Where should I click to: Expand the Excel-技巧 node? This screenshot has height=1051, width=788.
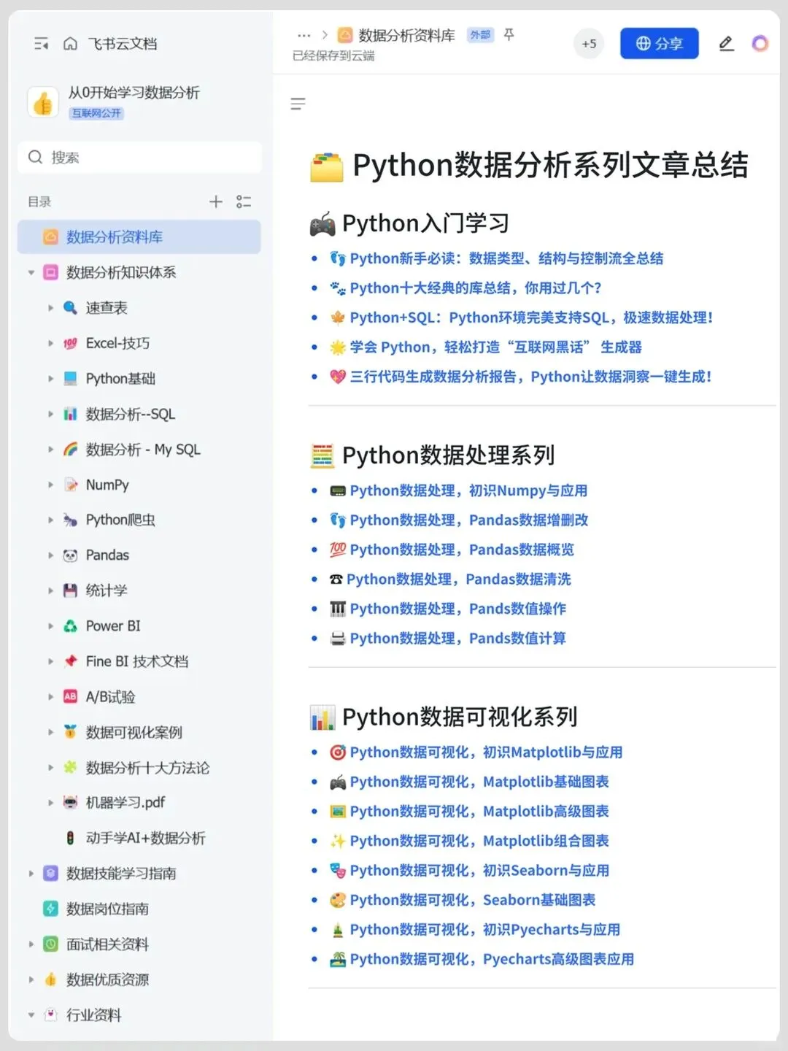pos(50,343)
